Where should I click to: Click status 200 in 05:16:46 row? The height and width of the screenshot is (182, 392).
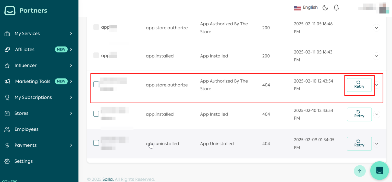click(266, 28)
